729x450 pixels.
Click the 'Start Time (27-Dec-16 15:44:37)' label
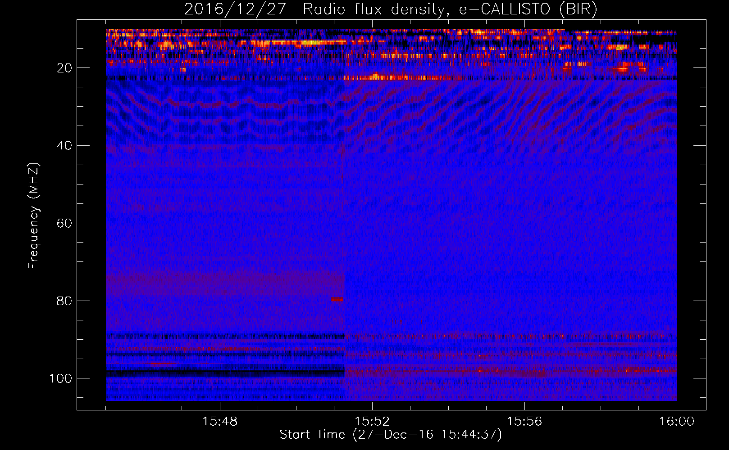391,435
